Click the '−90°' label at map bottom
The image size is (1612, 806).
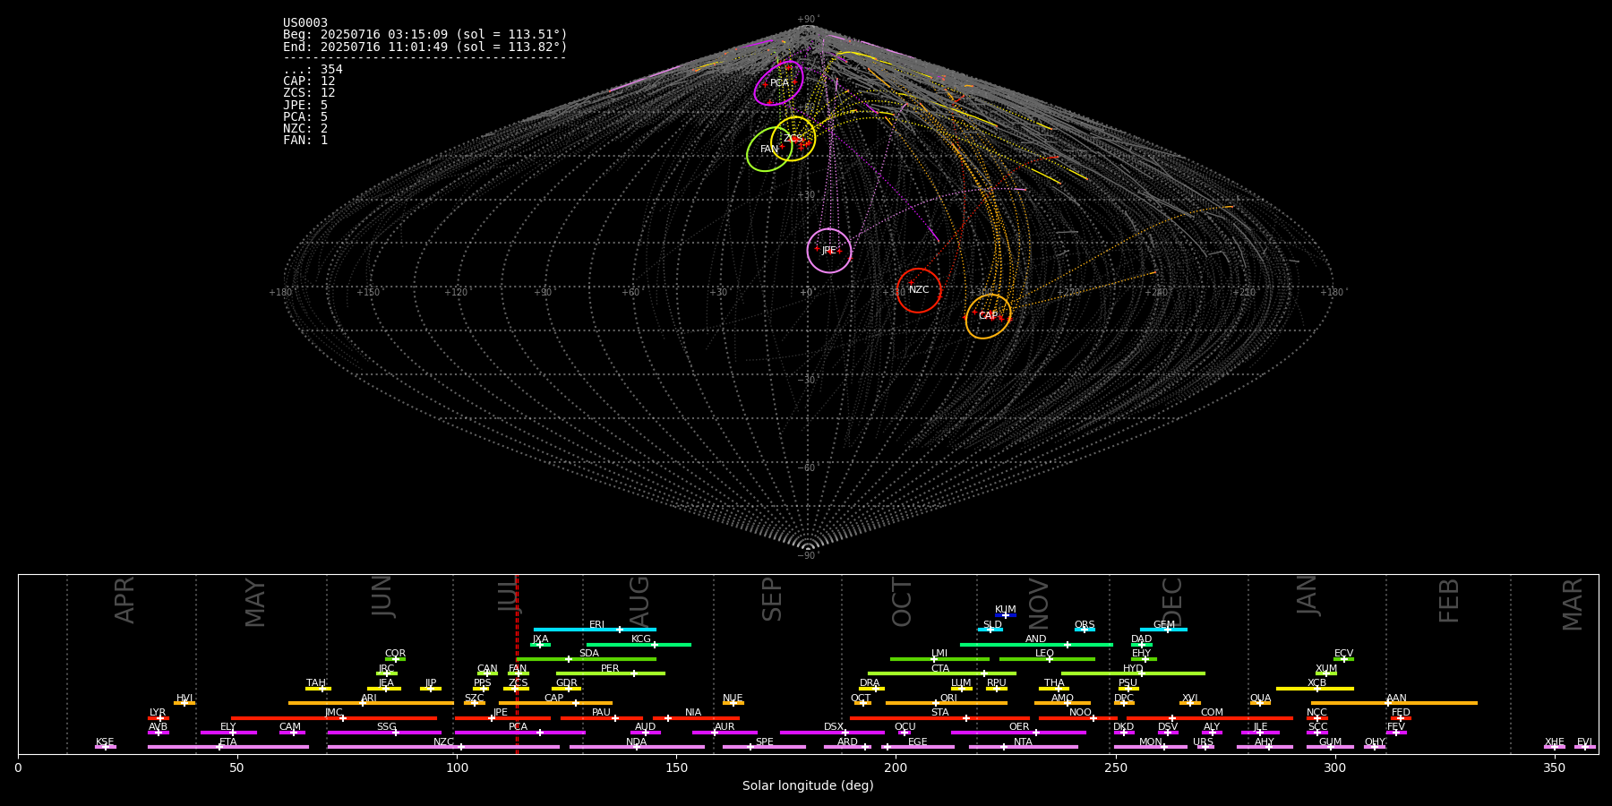tap(808, 556)
